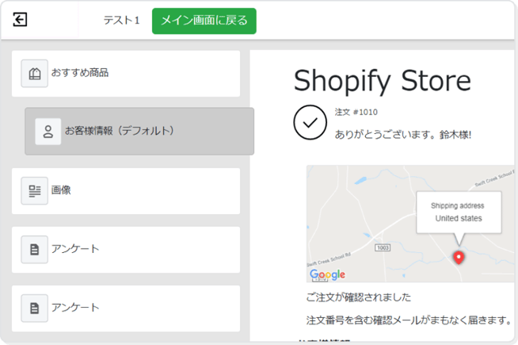Viewport: 518px width, 345px height.
Task: Click the 注文 #1010 order number
Action: (x=356, y=112)
